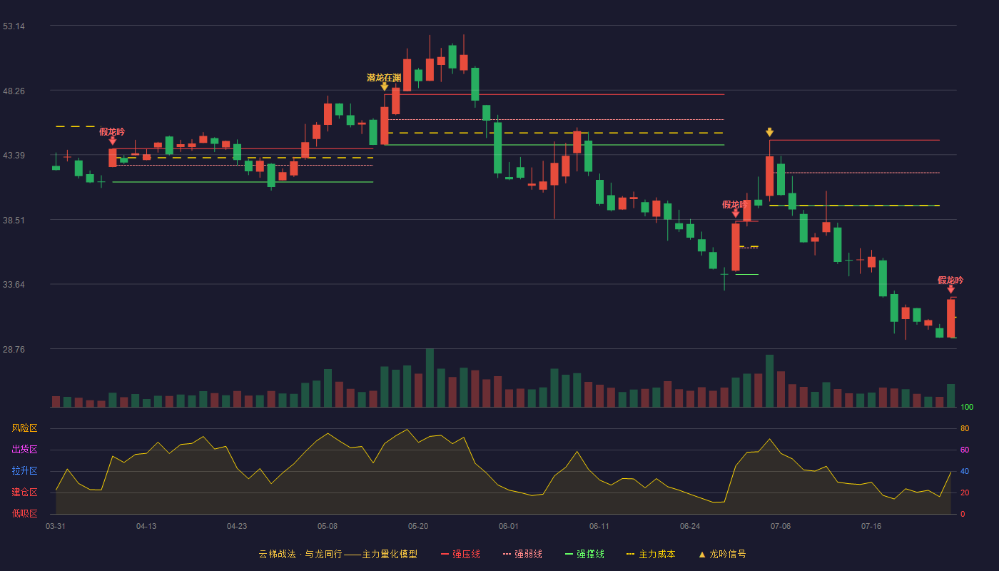This screenshot has height=571, width=999.
Task: Click the 53.14 price axis label
Action: tap(14, 26)
